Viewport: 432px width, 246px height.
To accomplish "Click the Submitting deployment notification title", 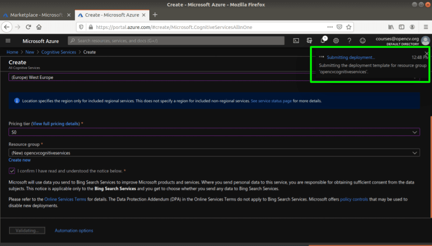I will (x=351, y=57).
